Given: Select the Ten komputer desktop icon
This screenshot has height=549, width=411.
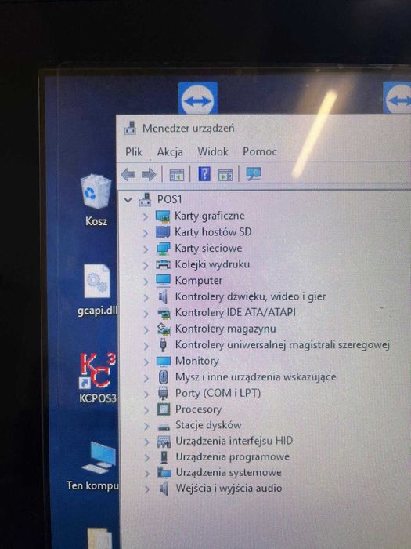Looking at the screenshot, I should point(93,466).
